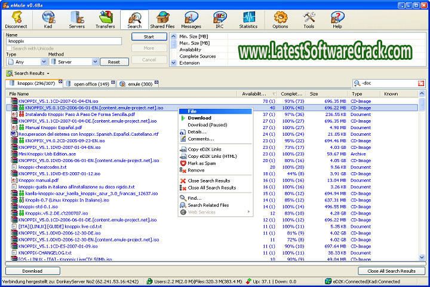Show the Statistics view

coord(248,20)
